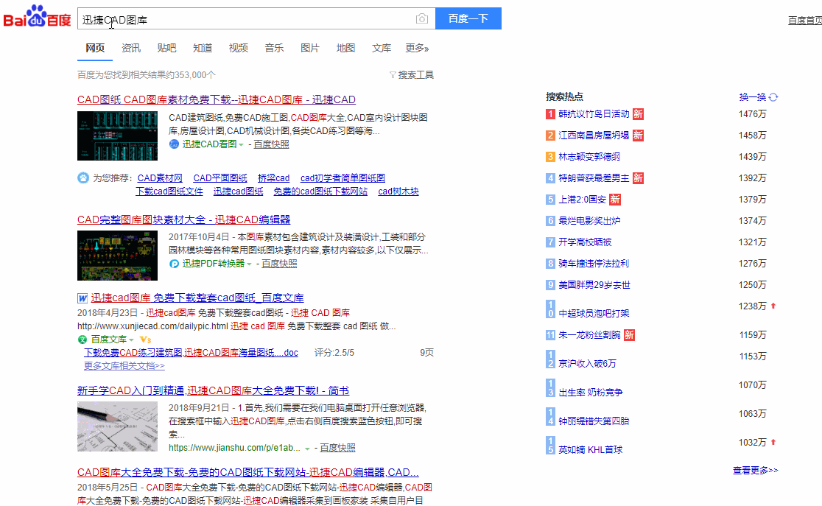Screen dimensions: 822x506
Task: Open hot search 骑车撞违停法拉利
Action: [594, 264]
